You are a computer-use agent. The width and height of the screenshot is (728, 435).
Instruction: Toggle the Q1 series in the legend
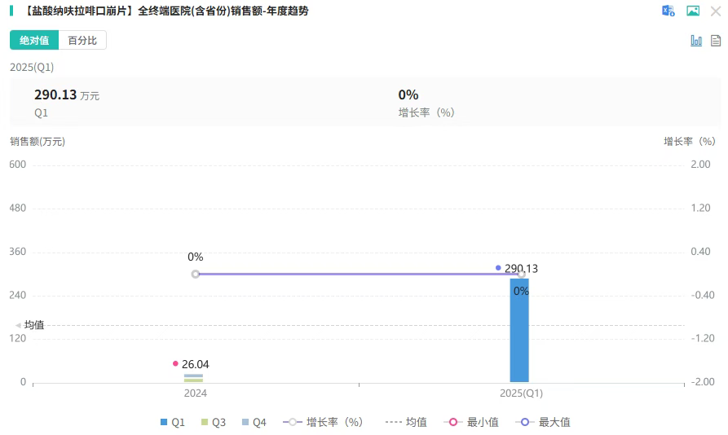tap(173, 422)
